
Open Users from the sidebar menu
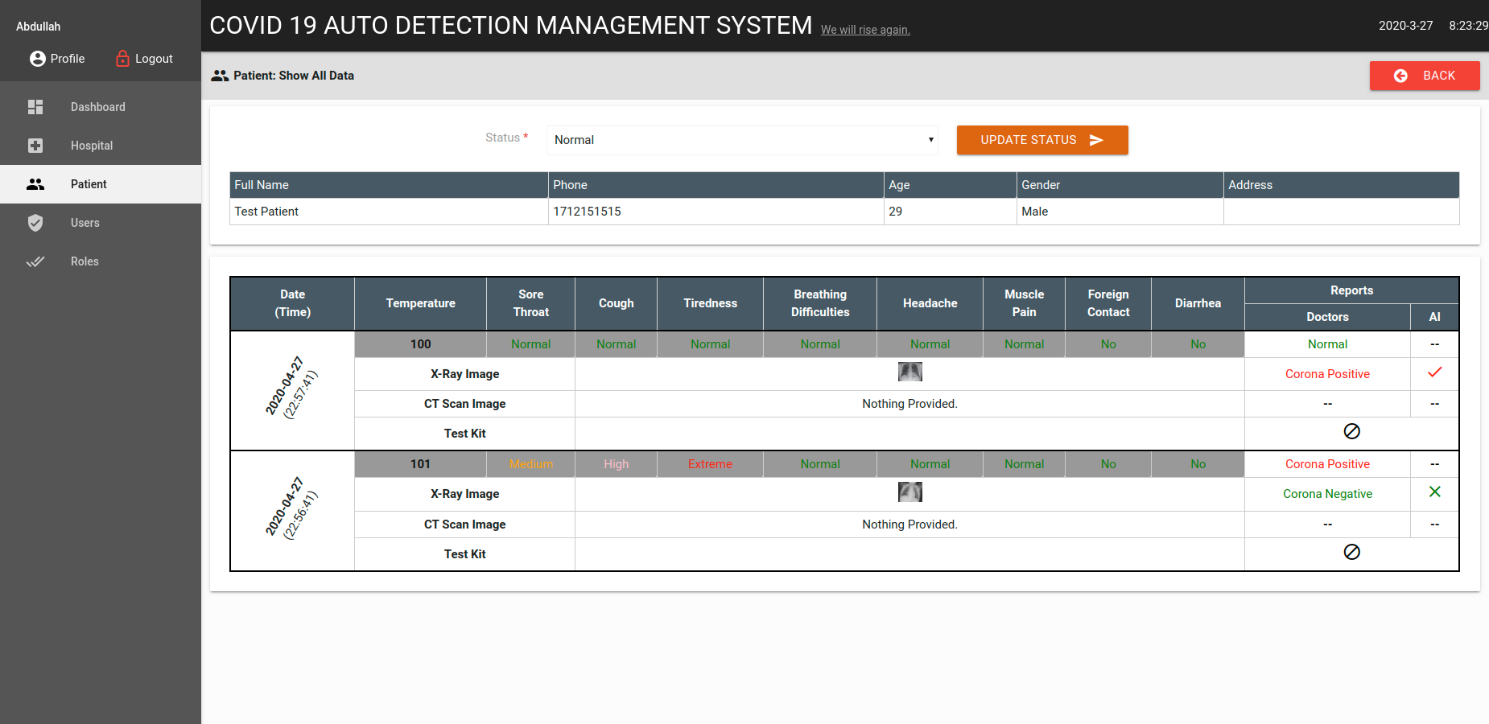tap(101, 223)
